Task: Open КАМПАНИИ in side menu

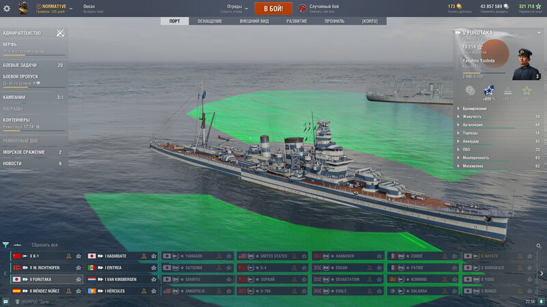Action: [34, 98]
